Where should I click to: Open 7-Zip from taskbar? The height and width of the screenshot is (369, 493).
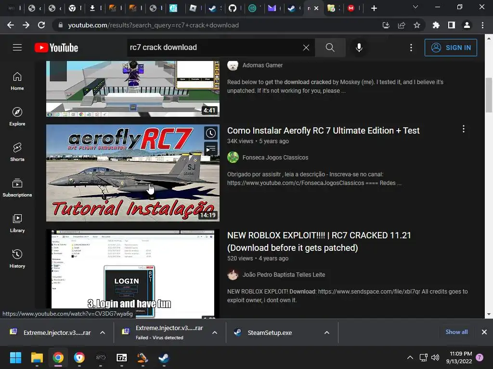pyautogui.click(x=122, y=357)
